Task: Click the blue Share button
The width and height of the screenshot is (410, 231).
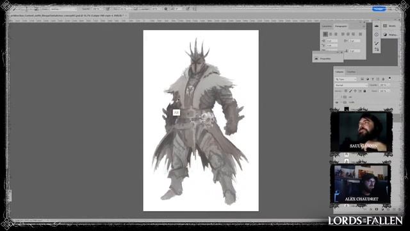Action: pos(379,9)
